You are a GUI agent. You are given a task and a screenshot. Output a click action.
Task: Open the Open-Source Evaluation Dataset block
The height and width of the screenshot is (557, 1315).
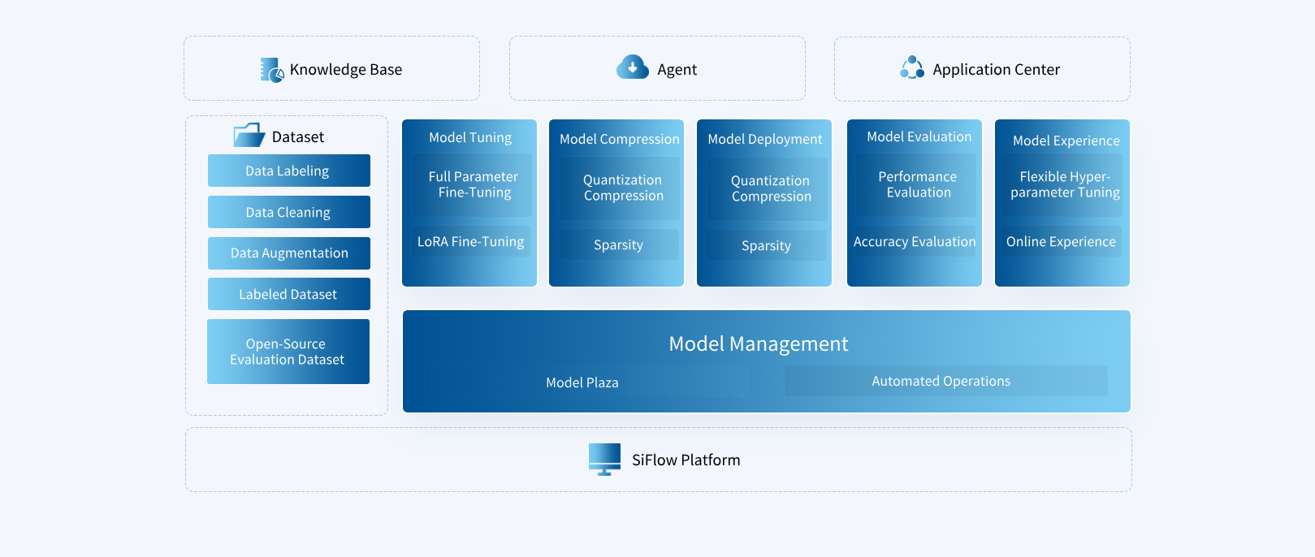(288, 352)
